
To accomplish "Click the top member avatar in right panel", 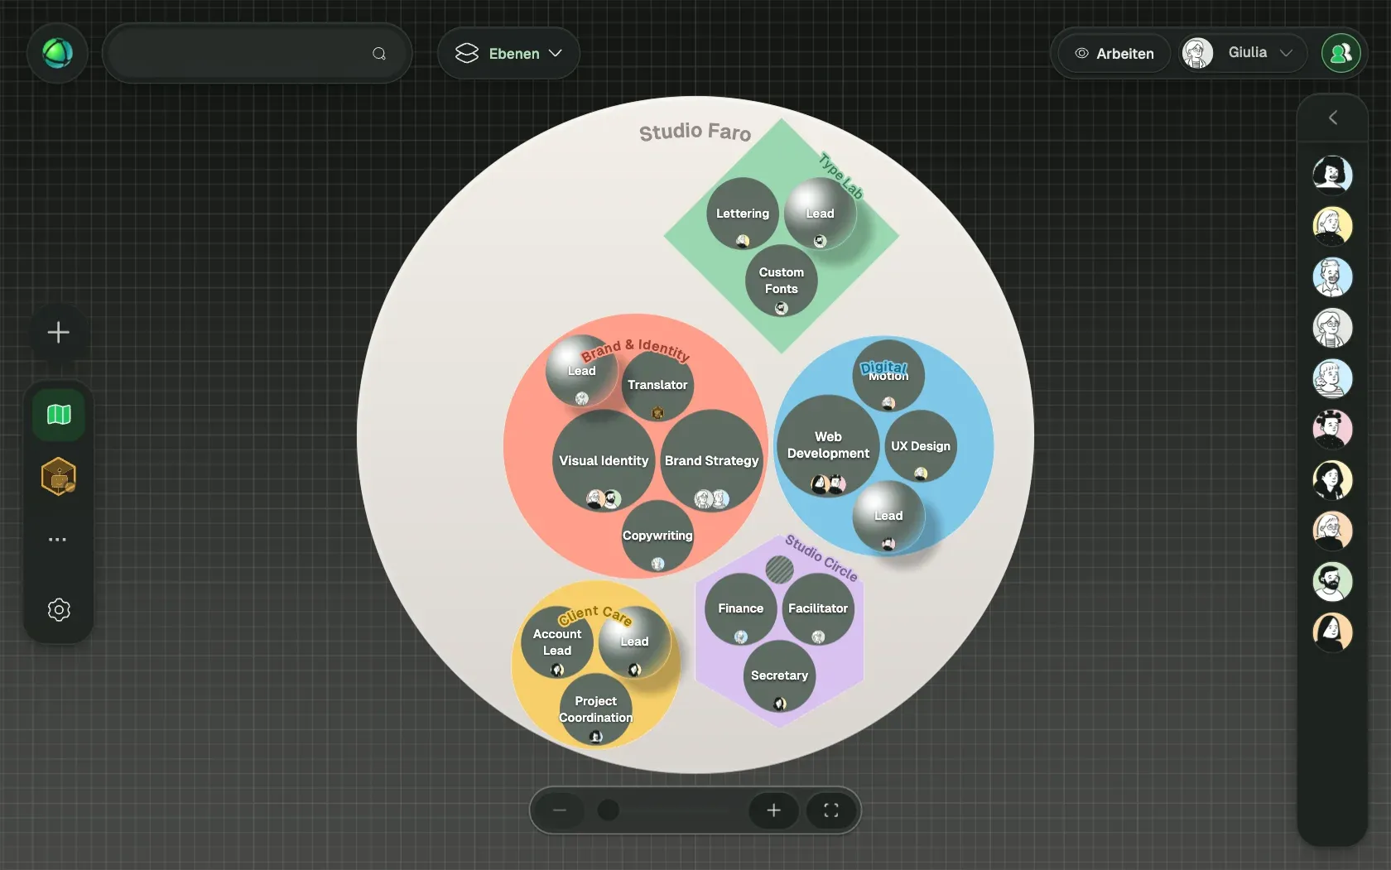I will (x=1332, y=175).
